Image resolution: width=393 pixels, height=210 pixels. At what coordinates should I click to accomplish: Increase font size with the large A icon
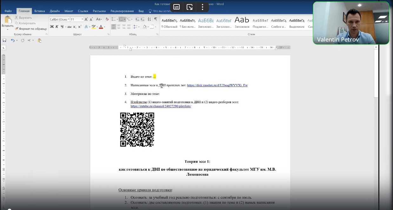pos(86,19)
